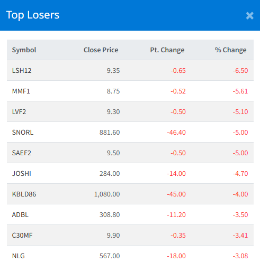Select the C30MF symbol
Viewport: 260px width, 263px height.
point(22,236)
